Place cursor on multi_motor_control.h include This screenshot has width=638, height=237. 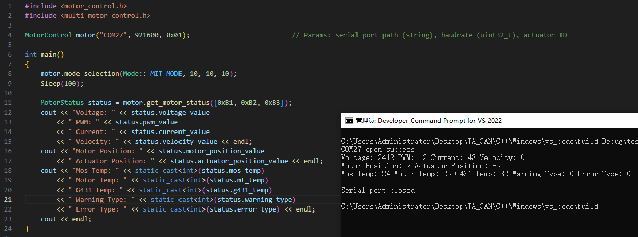coord(88,15)
